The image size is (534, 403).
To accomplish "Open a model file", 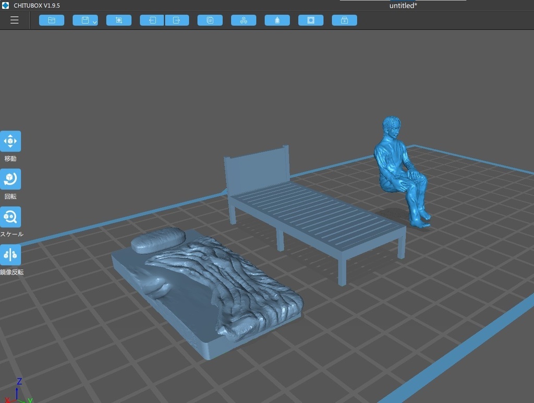I will (x=52, y=20).
